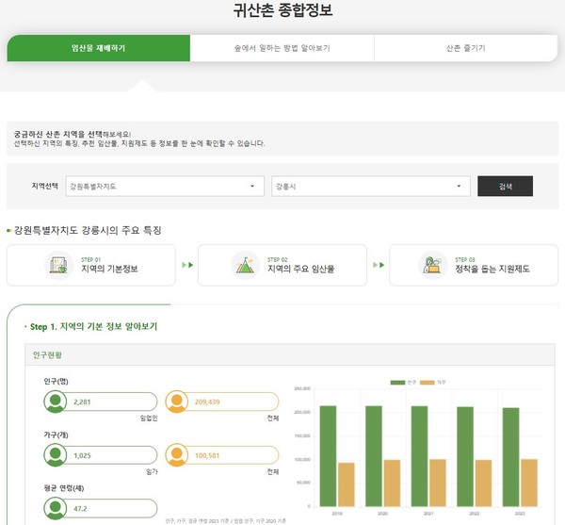Click green person icon beside 2,281
The image size is (565, 525).
pos(56,402)
